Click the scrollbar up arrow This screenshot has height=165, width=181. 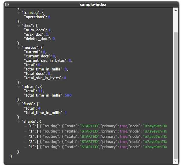click(175, 10)
